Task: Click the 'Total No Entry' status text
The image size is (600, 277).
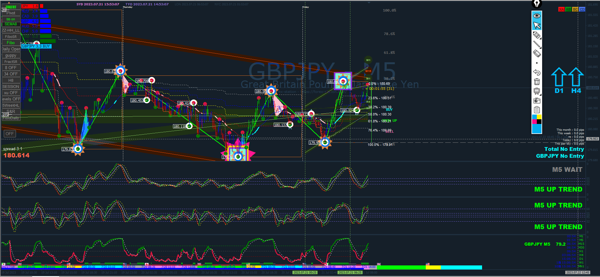Action: 564,149
